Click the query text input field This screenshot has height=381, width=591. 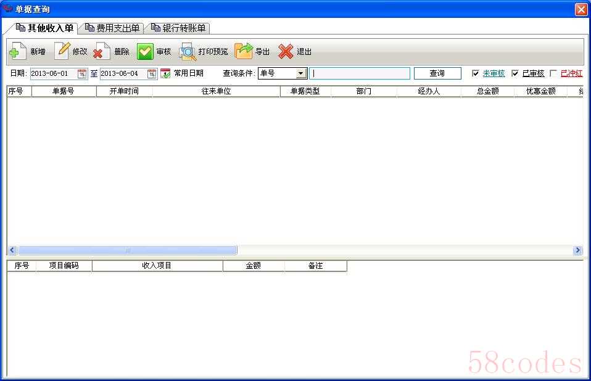(359, 73)
